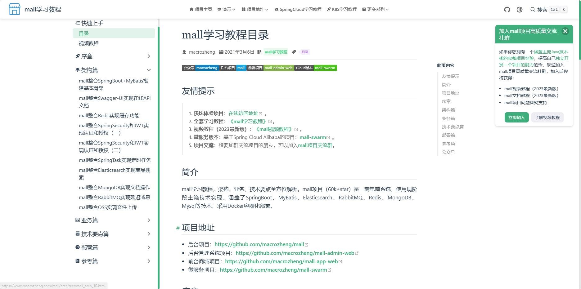Click the 部署篇 section icon in sidebar
Image resolution: width=581 pixels, height=289 pixels.
[x=78, y=247]
